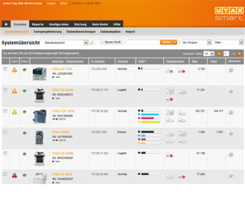Open the Reporte tab
Viewport: 245px width, 205px height.
point(38,24)
